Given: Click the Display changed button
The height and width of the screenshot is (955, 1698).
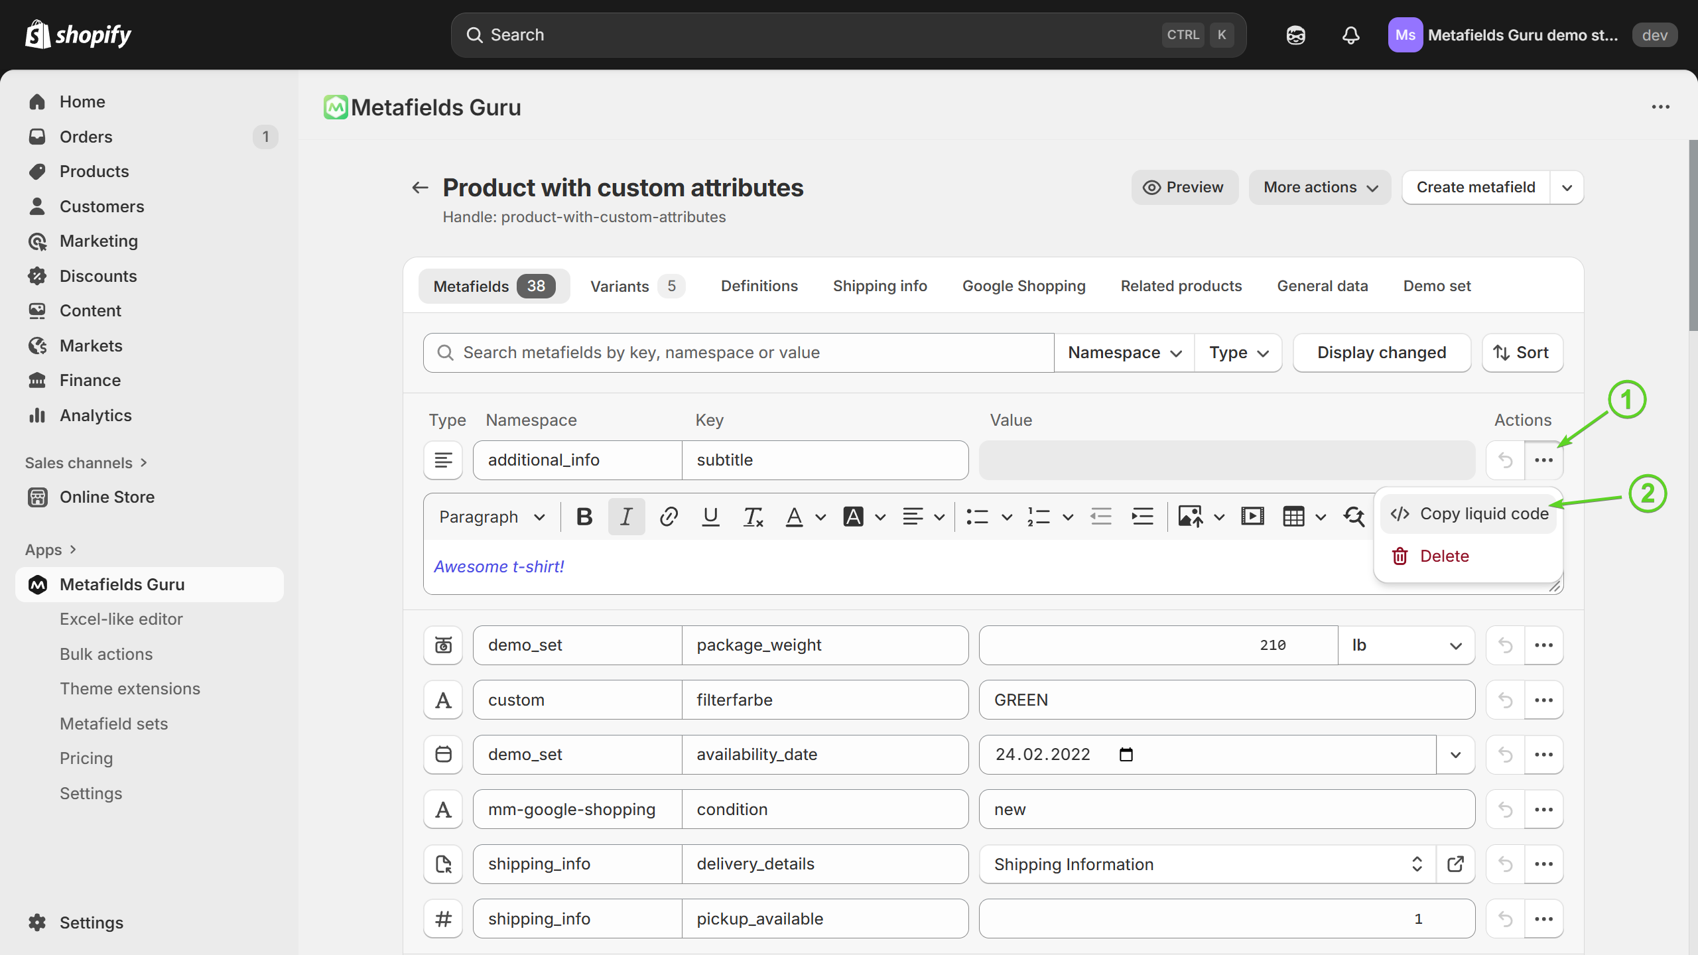Looking at the screenshot, I should [1382, 353].
